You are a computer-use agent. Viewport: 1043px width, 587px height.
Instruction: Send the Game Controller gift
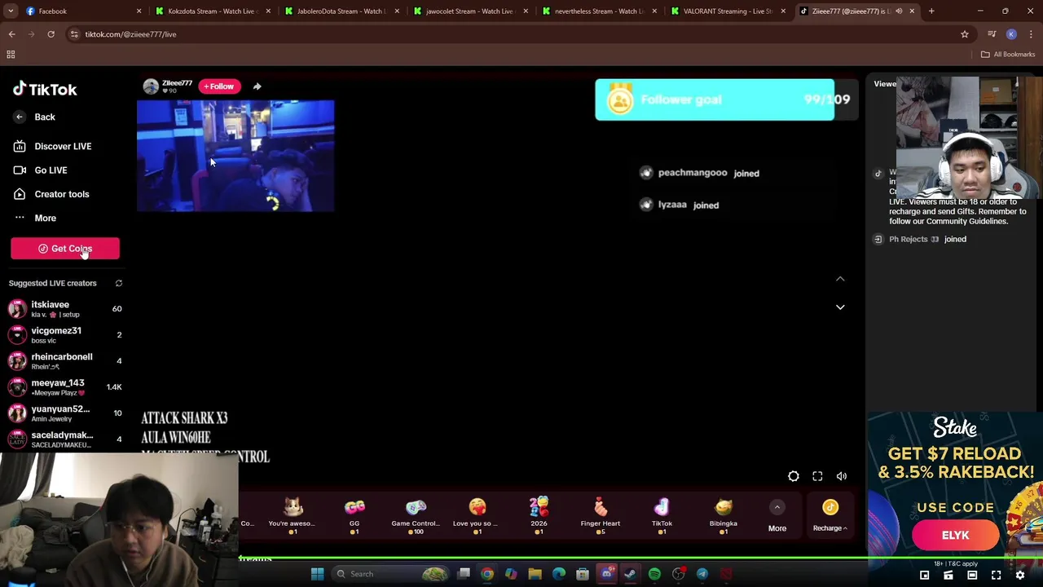click(416, 516)
